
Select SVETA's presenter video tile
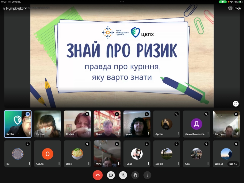tap(18, 124)
